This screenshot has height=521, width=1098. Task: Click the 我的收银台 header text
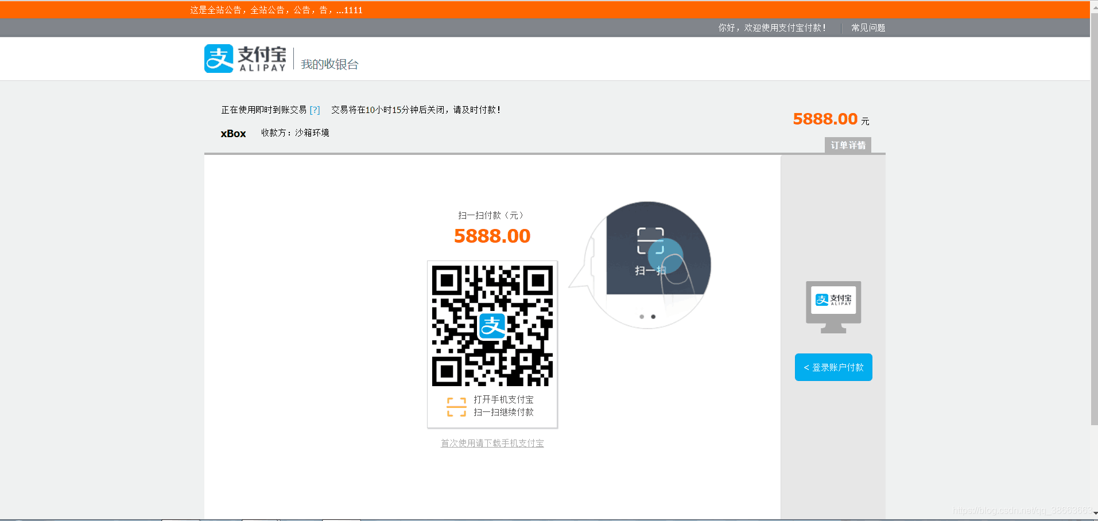pos(329,64)
